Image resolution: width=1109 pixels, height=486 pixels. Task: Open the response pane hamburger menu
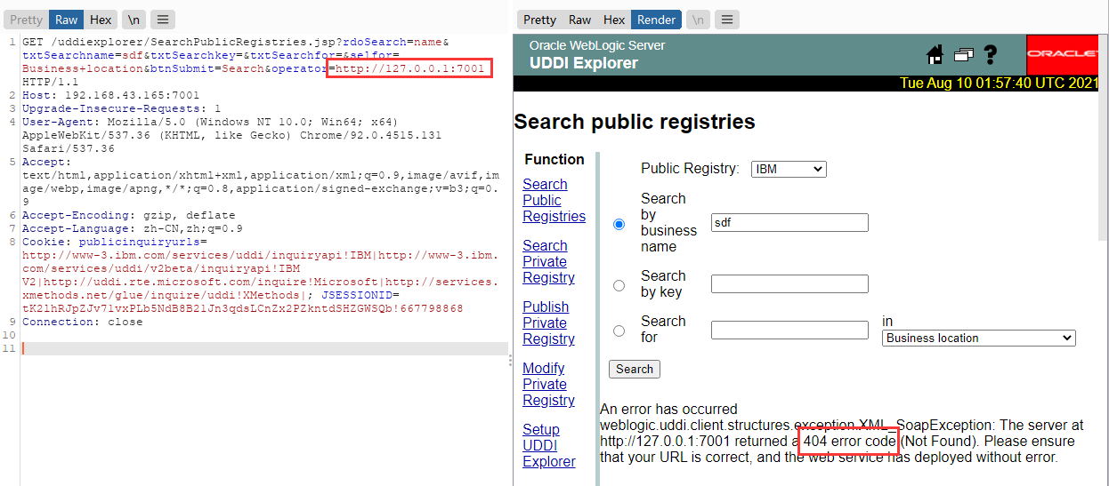[727, 20]
